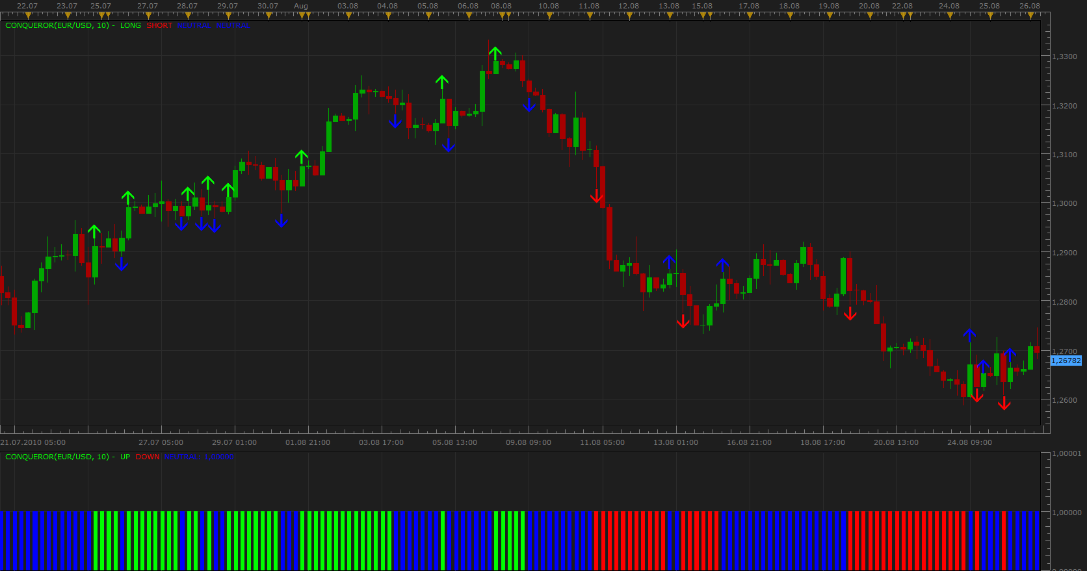The image size is (1087, 571).
Task: Click the 1,3300 price axis label
Action: (1065, 57)
